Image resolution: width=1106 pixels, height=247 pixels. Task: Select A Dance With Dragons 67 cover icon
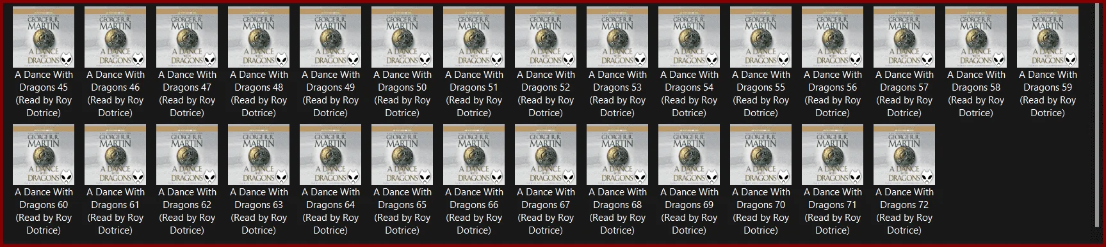pos(546,154)
